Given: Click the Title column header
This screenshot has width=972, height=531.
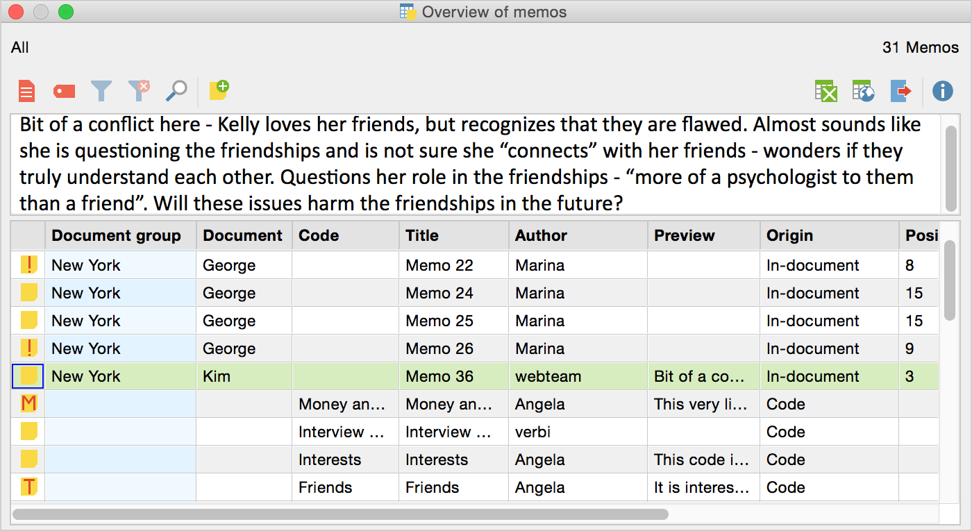Looking at the screenshot, I should [422, 236].
